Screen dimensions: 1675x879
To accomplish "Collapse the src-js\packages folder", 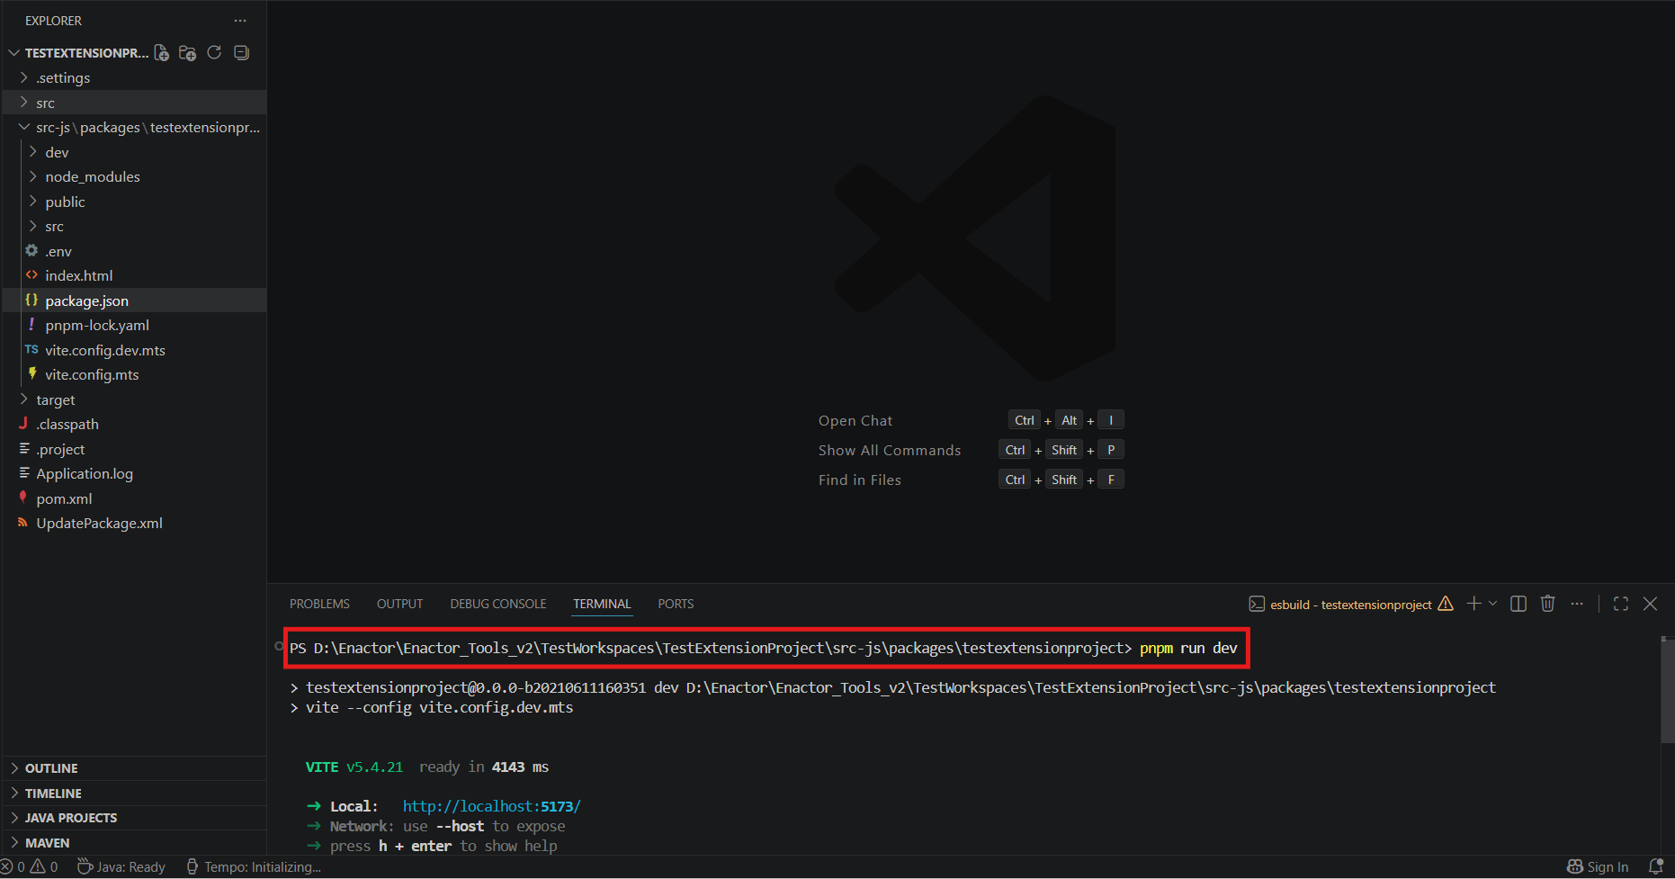I will point(135,127).
